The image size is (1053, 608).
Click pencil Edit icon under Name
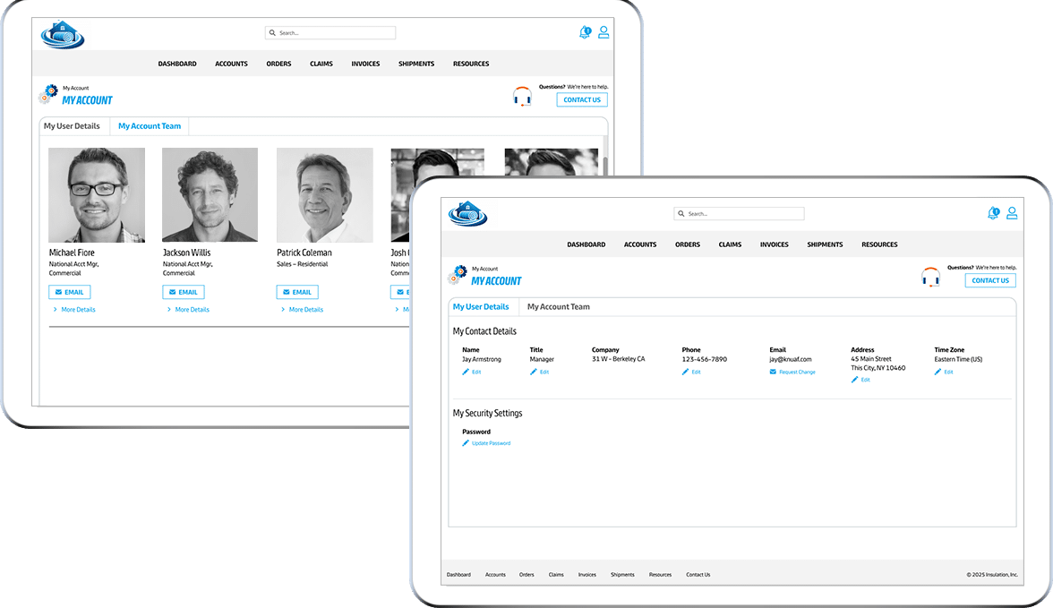click(467, 372)
